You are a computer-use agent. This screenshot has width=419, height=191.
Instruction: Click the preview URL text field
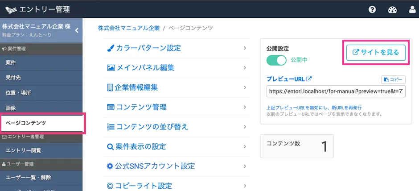point(336,91)
